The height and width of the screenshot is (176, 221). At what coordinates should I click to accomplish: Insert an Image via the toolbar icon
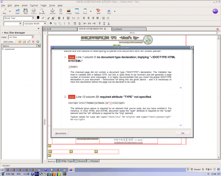69,11
